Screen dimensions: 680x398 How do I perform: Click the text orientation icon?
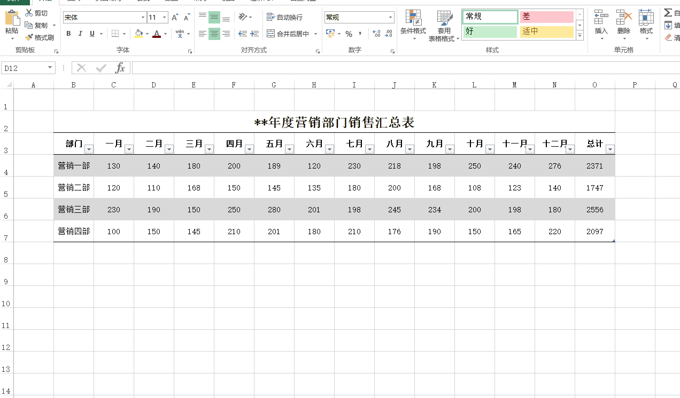coord(243,17)
